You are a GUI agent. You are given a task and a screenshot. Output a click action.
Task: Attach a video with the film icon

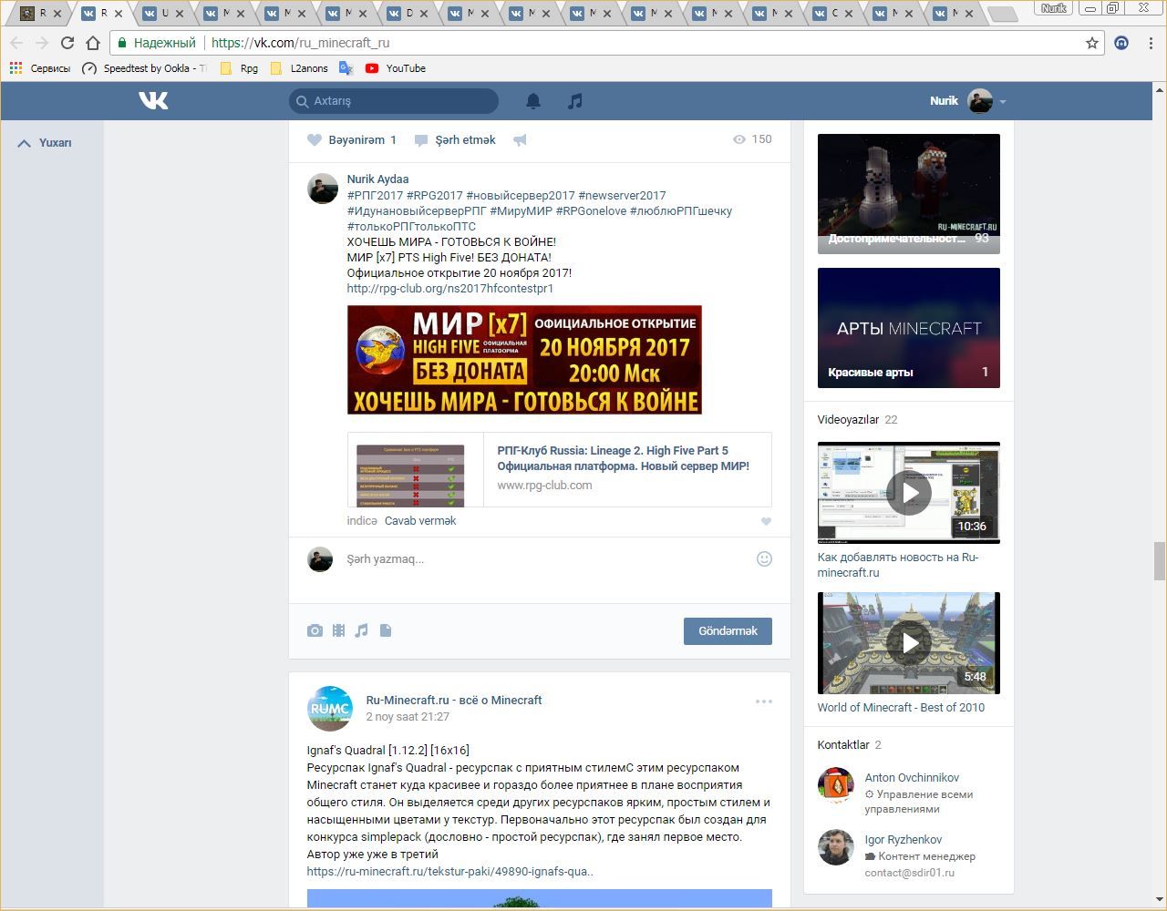[x=338, y=630]
